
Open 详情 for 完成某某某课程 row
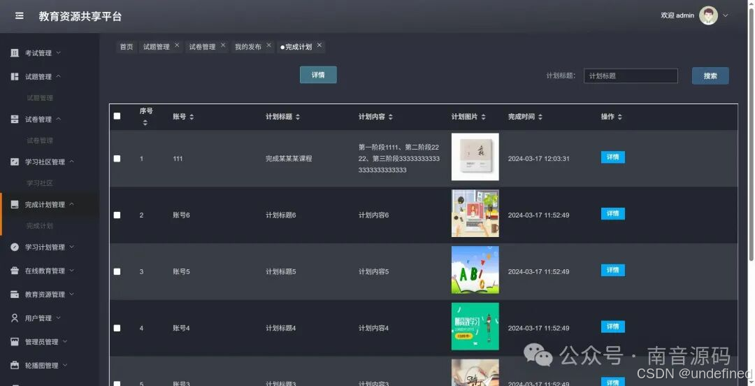613,157
